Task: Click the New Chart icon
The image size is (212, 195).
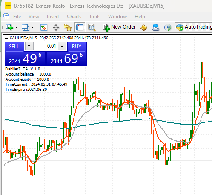Action: (9, 27)
